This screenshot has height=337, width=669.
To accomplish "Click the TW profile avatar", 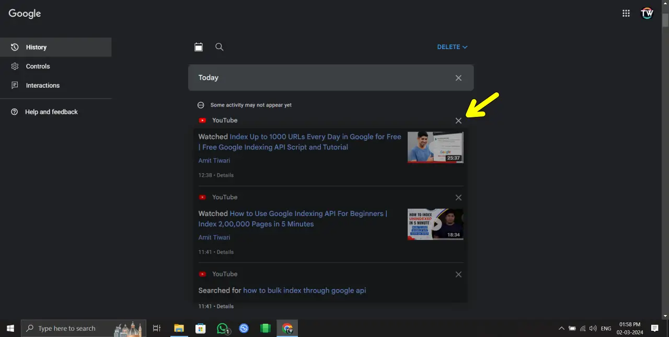I will click(x=647, y=13).
